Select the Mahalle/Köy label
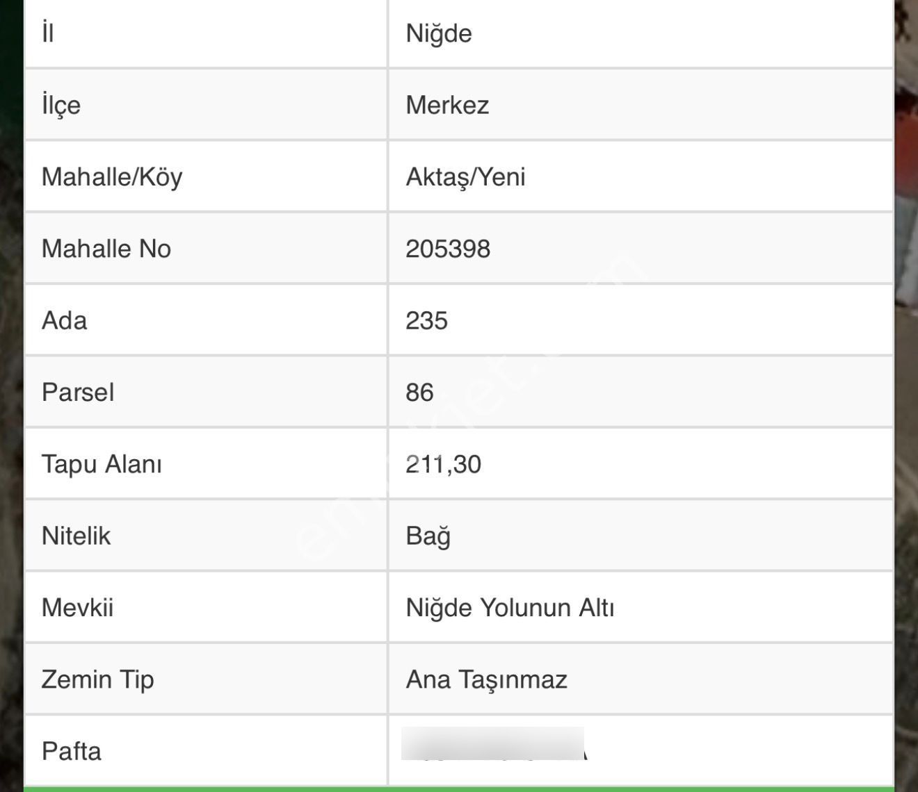918x792 pixels. 112,176
